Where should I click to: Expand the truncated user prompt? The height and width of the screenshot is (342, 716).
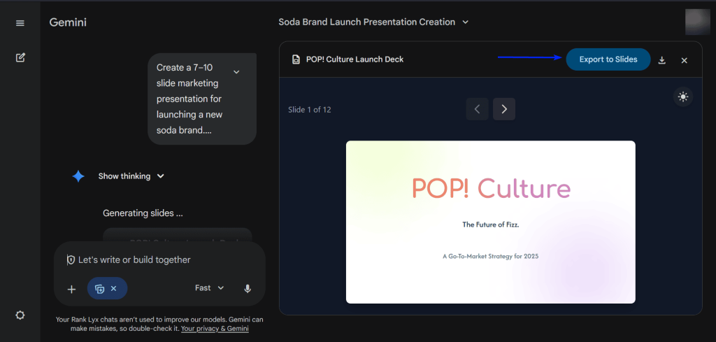(x=236, y=72)
